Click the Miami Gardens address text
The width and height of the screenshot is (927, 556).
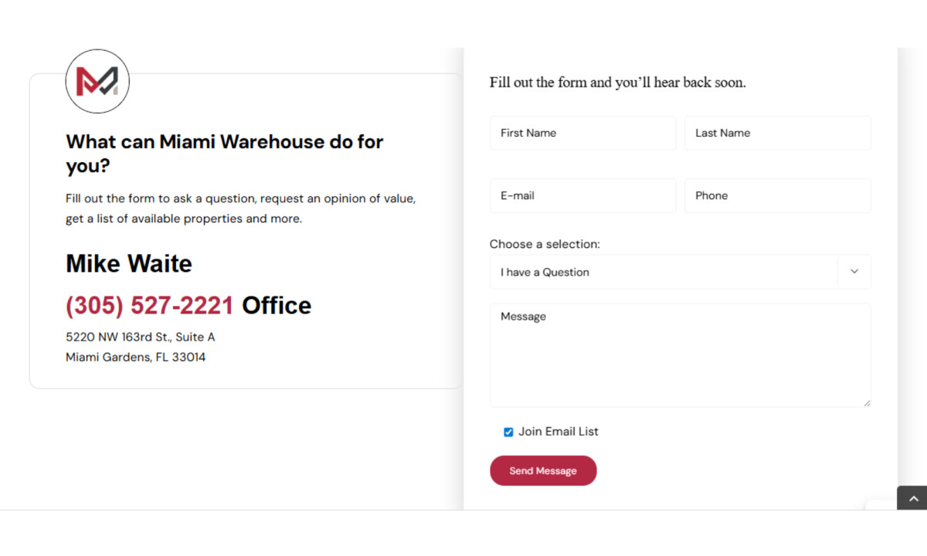tap(136, 357)
